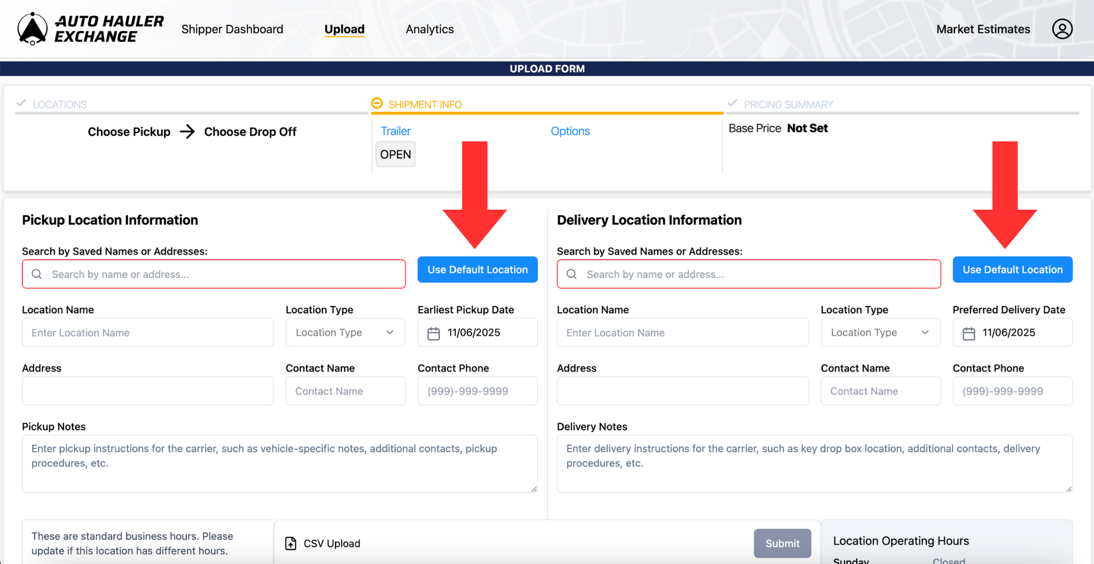1094x564 pixels.
Task: Click the LOCATIONS step checkmark
Action: [x=21, y=104]
